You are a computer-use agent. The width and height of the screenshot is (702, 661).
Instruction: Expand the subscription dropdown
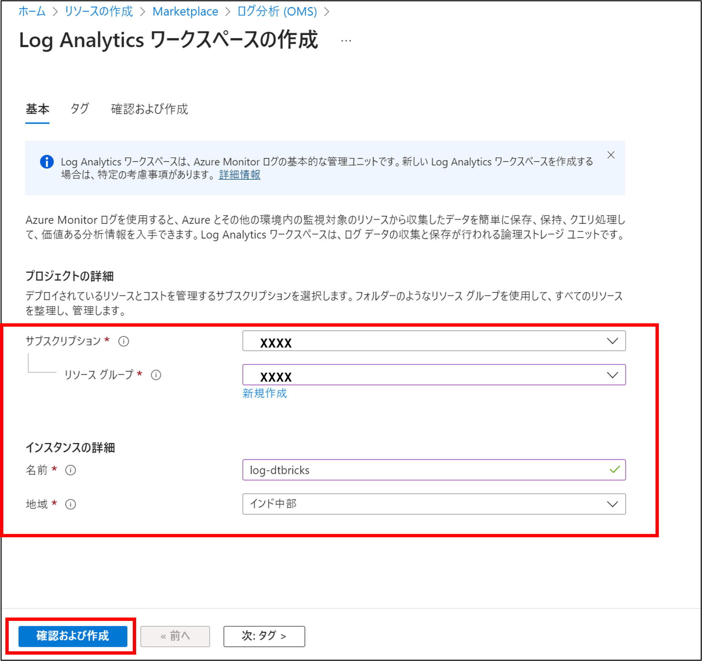434,341
